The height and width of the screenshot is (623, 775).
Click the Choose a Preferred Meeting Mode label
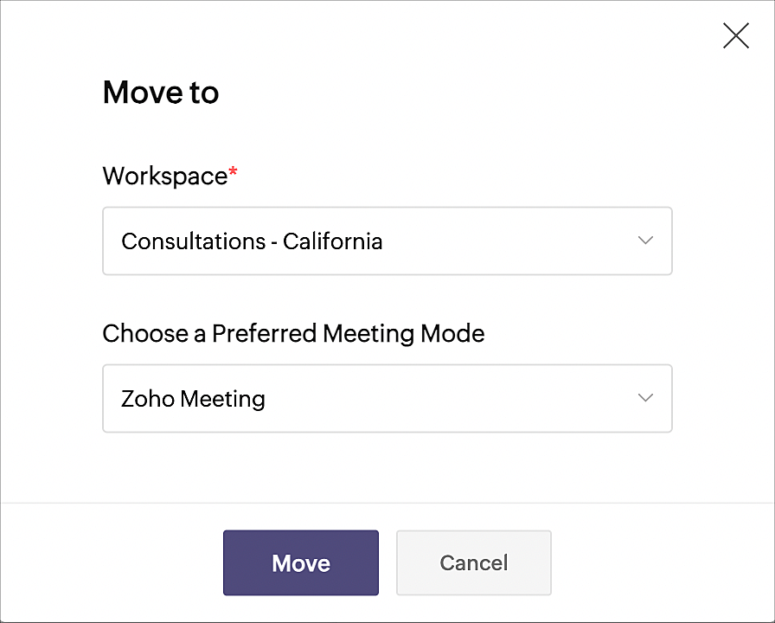pos(293,333)
